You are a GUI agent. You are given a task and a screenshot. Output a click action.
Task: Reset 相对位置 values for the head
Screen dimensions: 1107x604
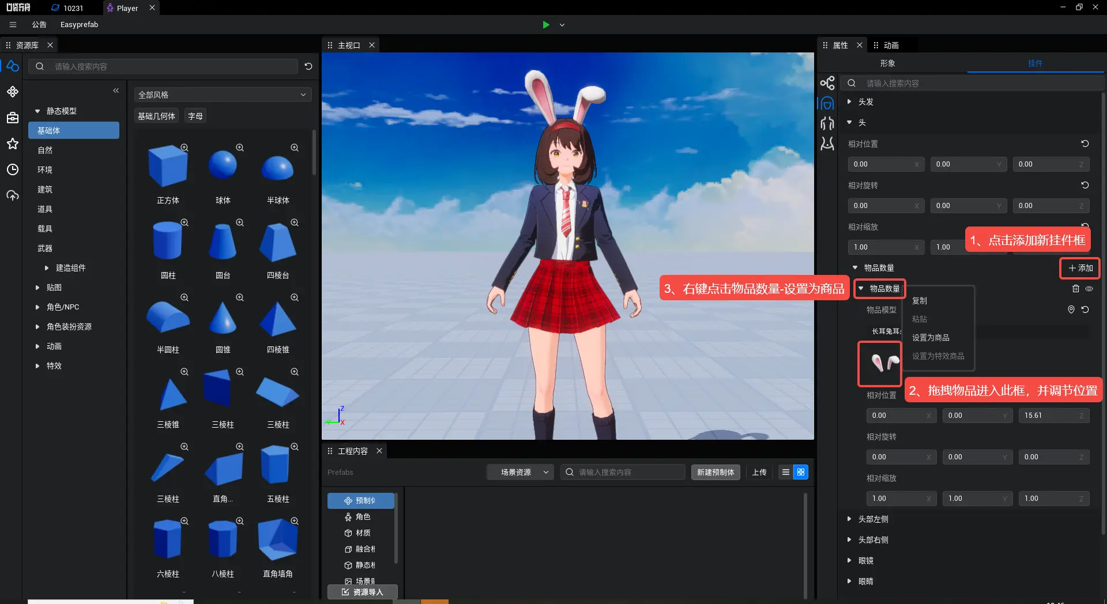1085,144
